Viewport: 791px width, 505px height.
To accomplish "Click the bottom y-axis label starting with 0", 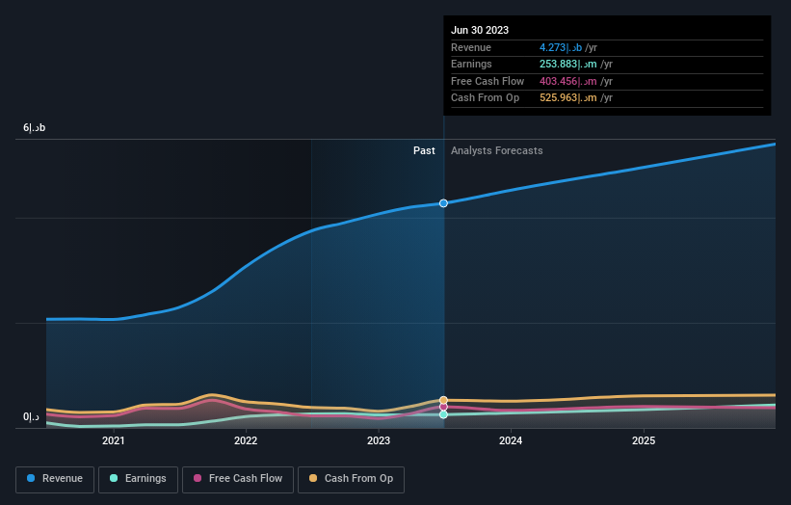I will 31,416.
